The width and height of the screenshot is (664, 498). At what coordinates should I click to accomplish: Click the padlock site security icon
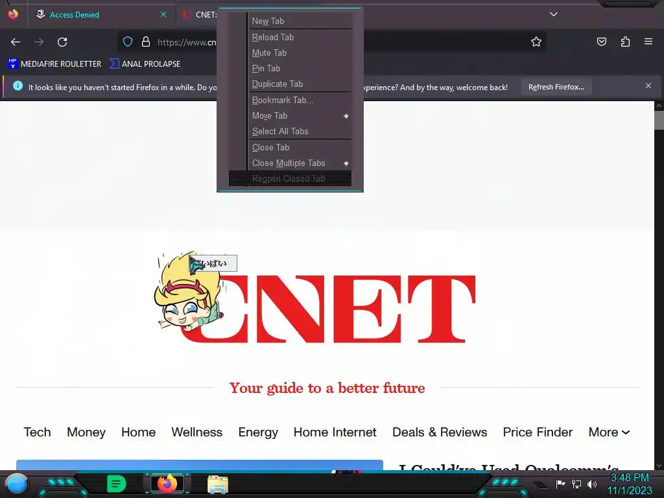(x=146, y=41)
